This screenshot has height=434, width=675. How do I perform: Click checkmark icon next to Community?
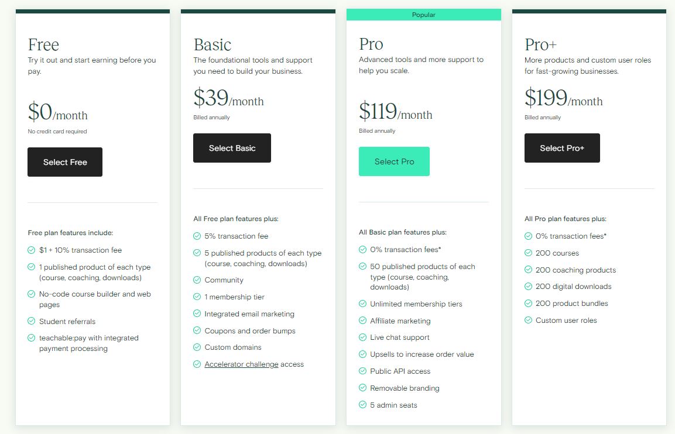point(197,280)
